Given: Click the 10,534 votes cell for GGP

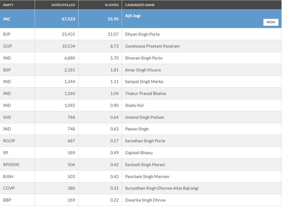Looking at the screenshot, I should click(x=68, y=46).
